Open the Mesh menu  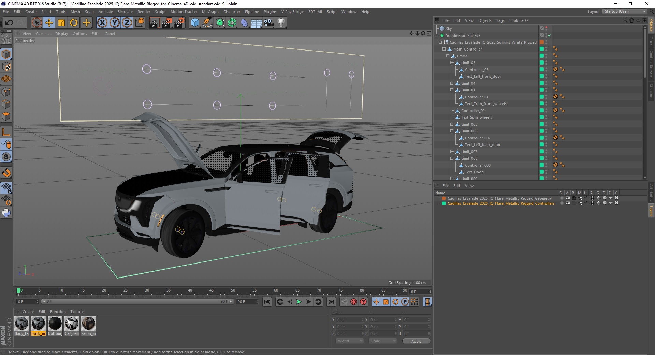coord(75,12)
